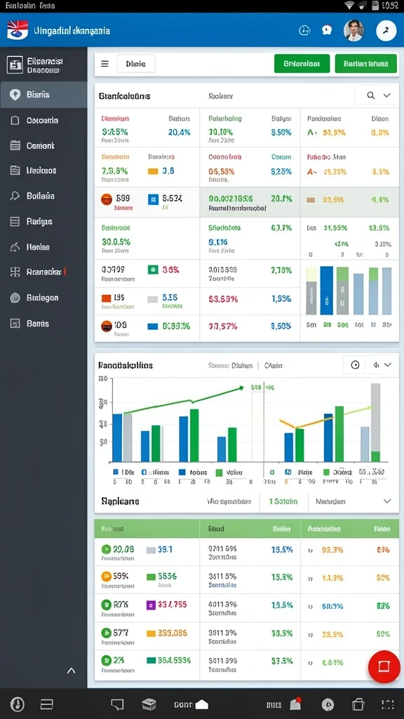The width and height of the screenshot is (404, 719).
Task: Tap the round white pin button in header
Action: pyautogui.click(x=386, y=31)
